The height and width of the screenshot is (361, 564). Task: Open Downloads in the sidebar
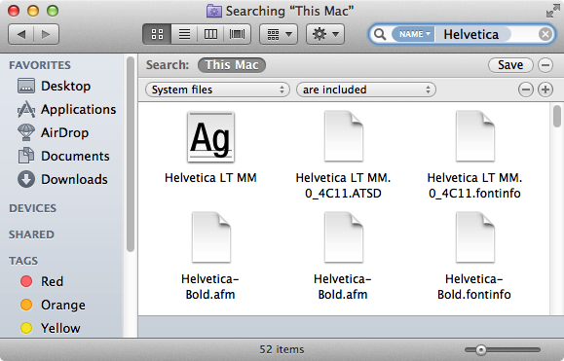[x=62, y=179]
